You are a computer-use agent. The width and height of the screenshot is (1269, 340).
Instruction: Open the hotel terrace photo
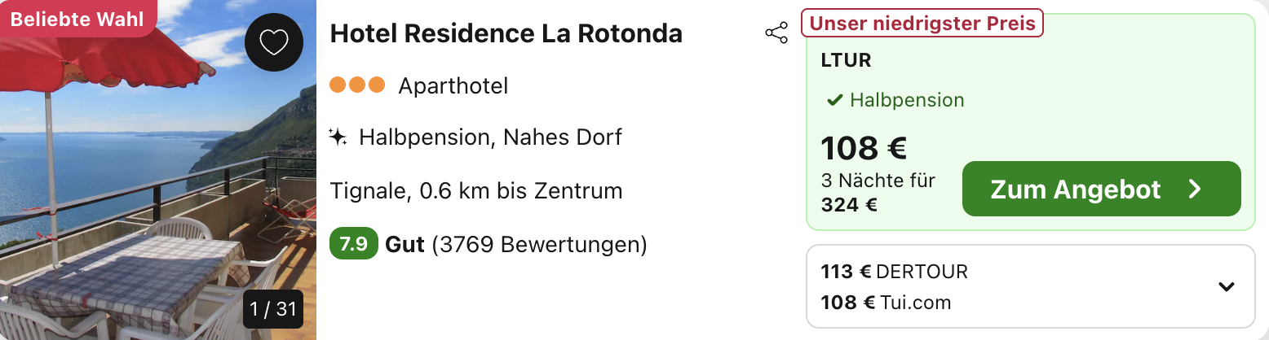(x=158, y=170)
